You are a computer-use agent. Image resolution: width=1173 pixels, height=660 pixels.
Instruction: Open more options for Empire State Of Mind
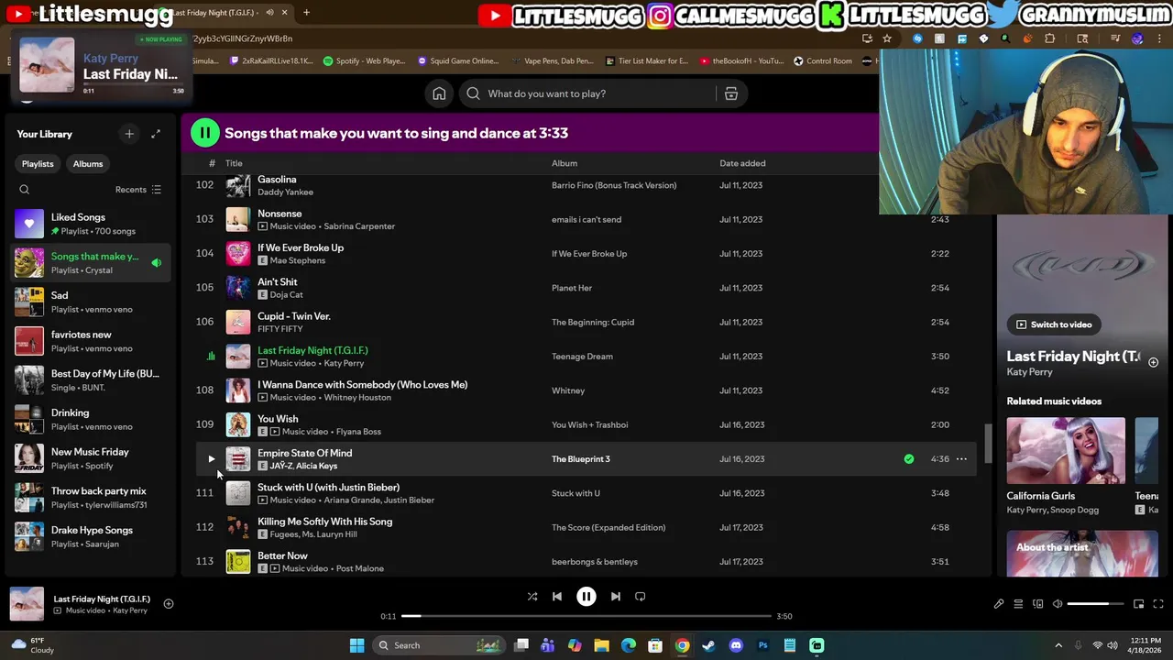[961, 459]
